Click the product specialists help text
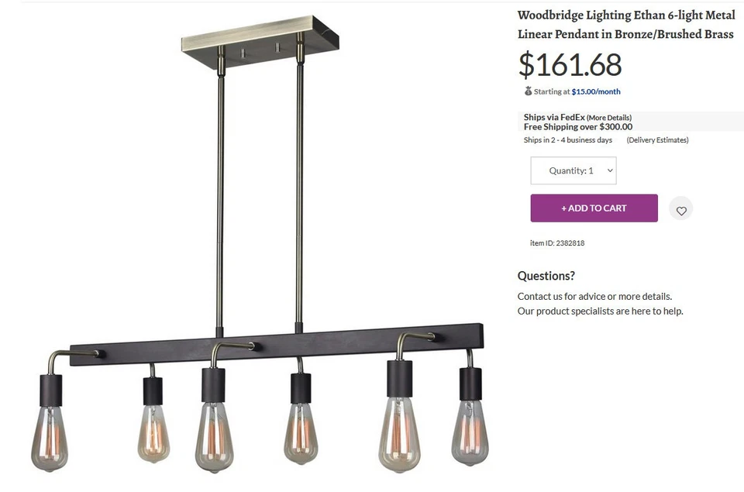Image resolution: width=744 pixels, height=492 pixels. click(x=600, y=311)
